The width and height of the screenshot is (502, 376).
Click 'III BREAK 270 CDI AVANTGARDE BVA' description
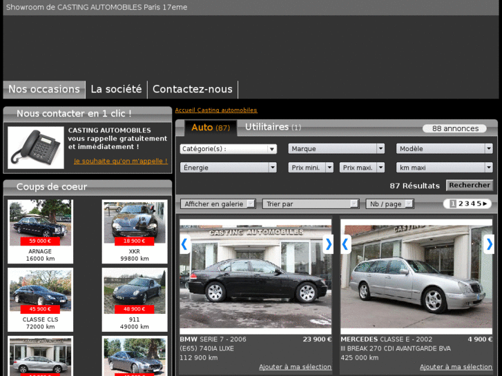coord(396,348)
